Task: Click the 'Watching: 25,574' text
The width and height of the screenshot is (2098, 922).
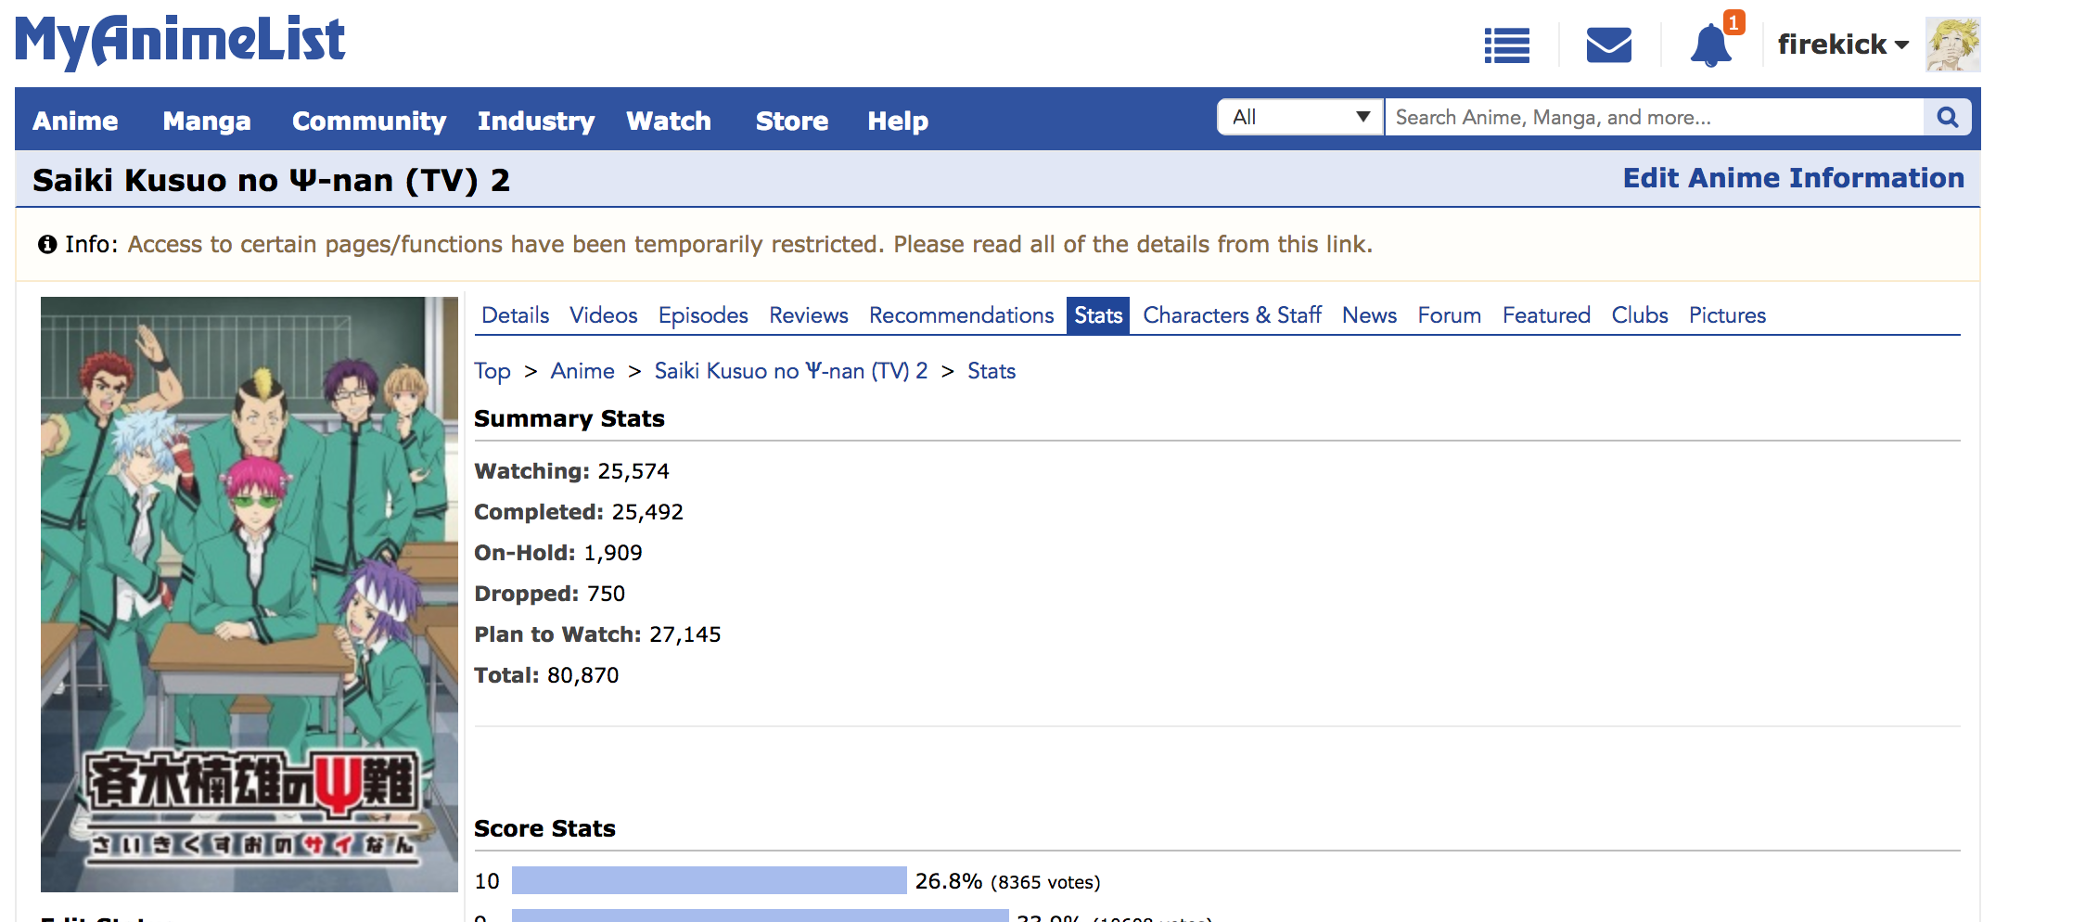Action: (x=571, y=471)
